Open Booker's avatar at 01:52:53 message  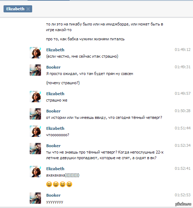pos(35,198)
